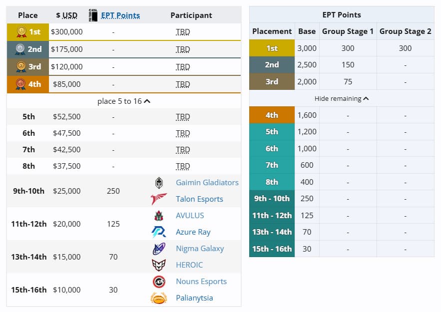
Task: Click the silver medal icon for 2nd
Action: pos(20,49)
